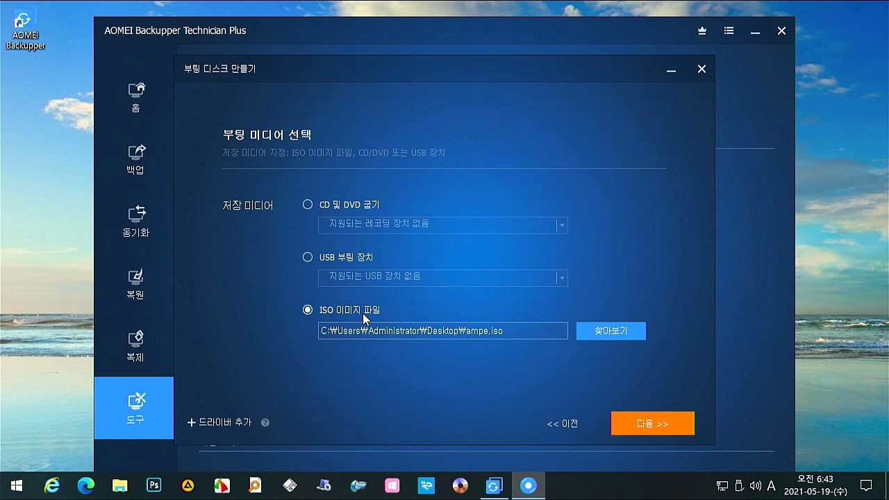
Task: Click the help question mark beside 드라이버 추가
Action: coord(265,422)
